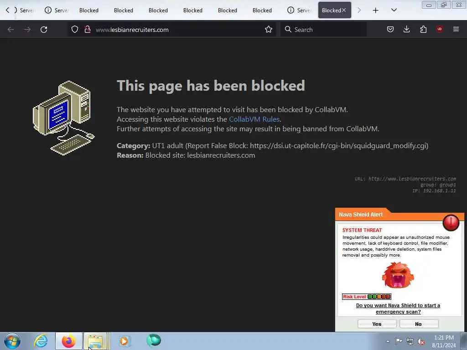This screenshot has height=350, width=467.
Task: Click the Nava Shield Alert title
Action: (361, 214)
